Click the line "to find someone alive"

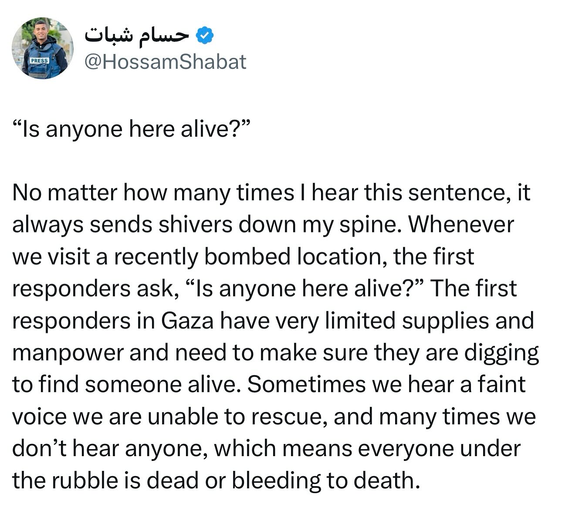click(x=269, y=385)
